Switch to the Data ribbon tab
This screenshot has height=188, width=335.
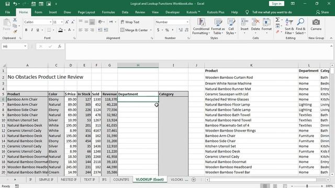pos(125,12)
